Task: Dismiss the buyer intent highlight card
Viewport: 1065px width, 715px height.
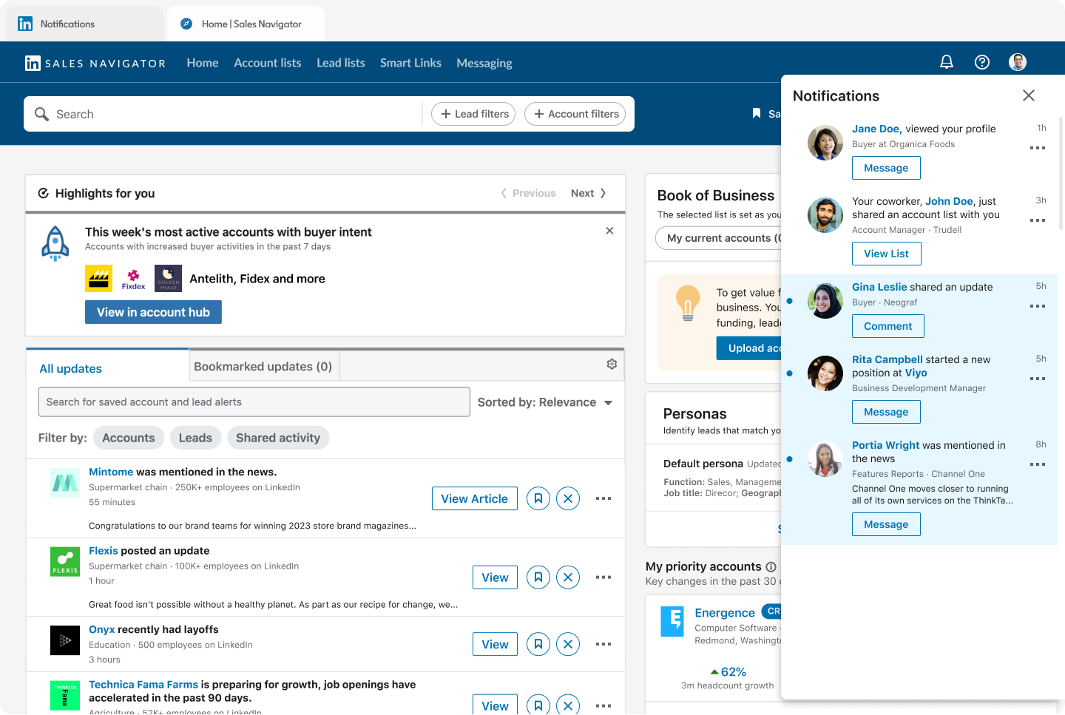Action: (x=609, y=231)
